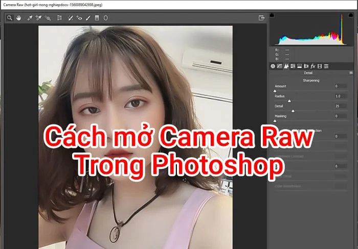The width and height of the screenshot is (358, 249).
Task: Click the Masking slider handle
Action: pyautogui.click(x=275, y=121)
